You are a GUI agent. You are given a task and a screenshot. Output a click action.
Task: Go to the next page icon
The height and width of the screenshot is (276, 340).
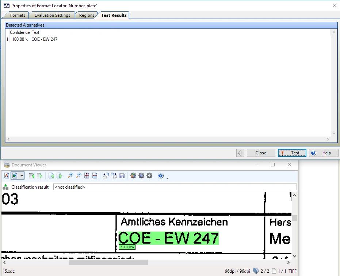point(59,176)
